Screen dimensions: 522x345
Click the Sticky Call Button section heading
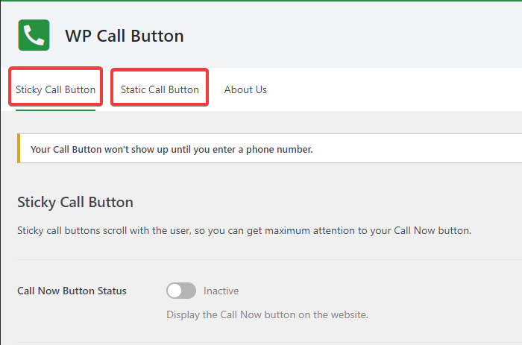pos(75,202)
